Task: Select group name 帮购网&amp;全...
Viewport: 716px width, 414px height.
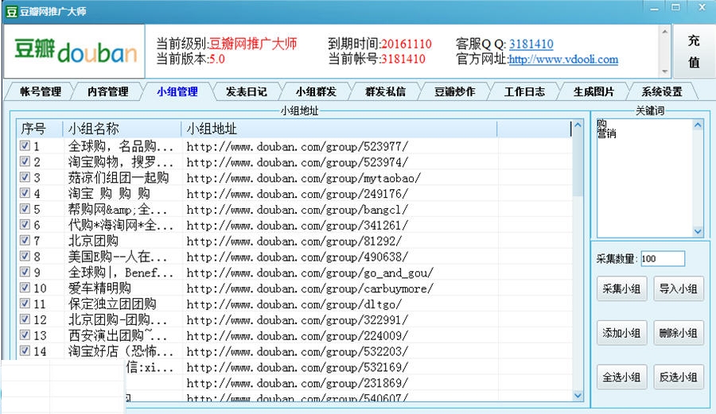Action: 118,210
